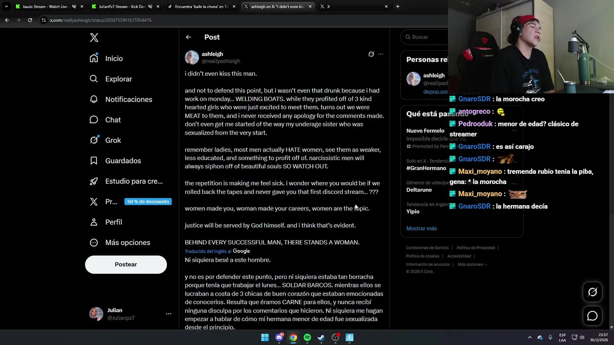Screen dimensions: 614x345
Task: Open a new browser tab
Action: point(398,7)
